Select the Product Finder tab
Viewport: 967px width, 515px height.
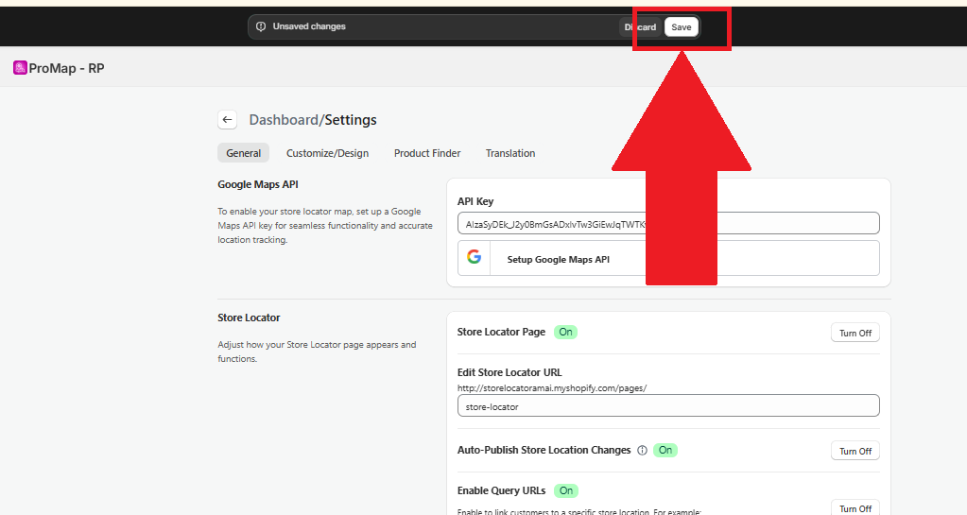427,153
